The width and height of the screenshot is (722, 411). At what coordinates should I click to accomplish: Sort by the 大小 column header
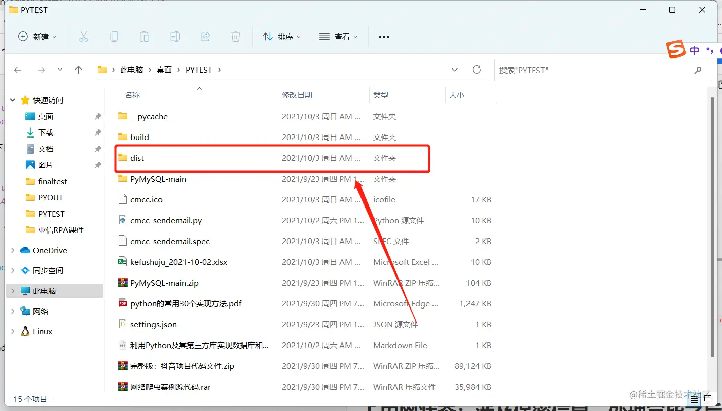[457, 95]
